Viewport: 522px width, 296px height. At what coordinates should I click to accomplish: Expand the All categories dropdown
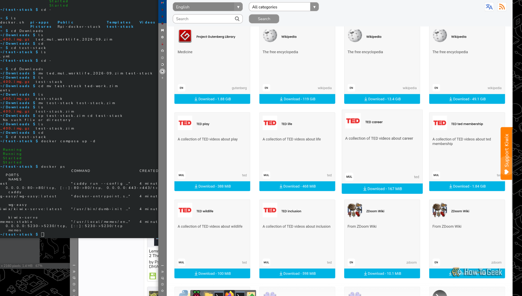click(284, 7)
